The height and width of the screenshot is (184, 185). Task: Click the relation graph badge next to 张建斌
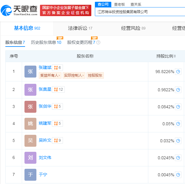pos(58,68)
